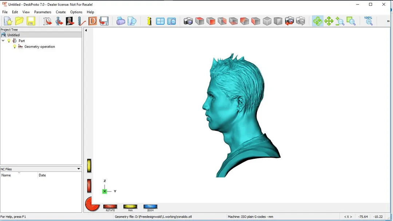Image resolution: width=393 pixels, height=221 pixels.
Task: Click the 100% zoom-to-fit icon
Action: (x=369, y=21)
